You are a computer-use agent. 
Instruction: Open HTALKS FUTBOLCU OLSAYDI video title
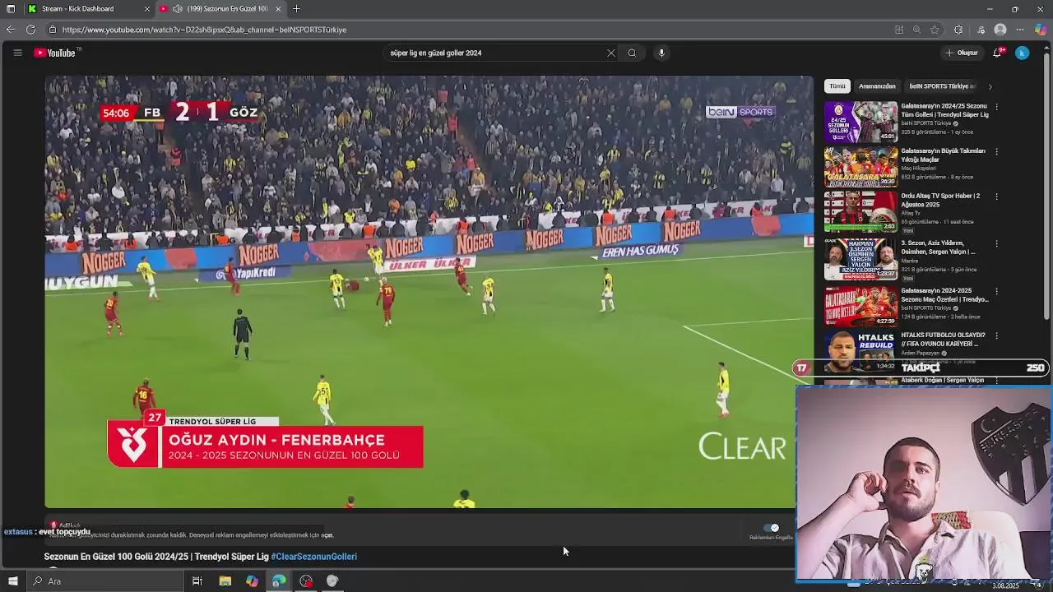943,340
